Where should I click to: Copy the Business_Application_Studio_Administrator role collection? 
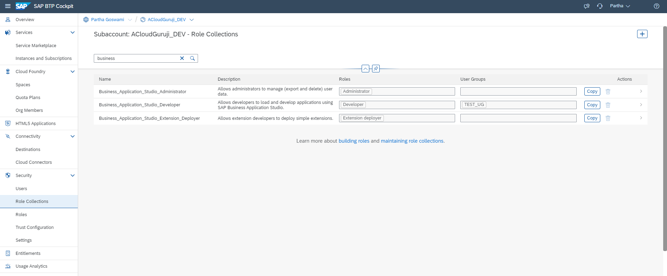(592, 91)
